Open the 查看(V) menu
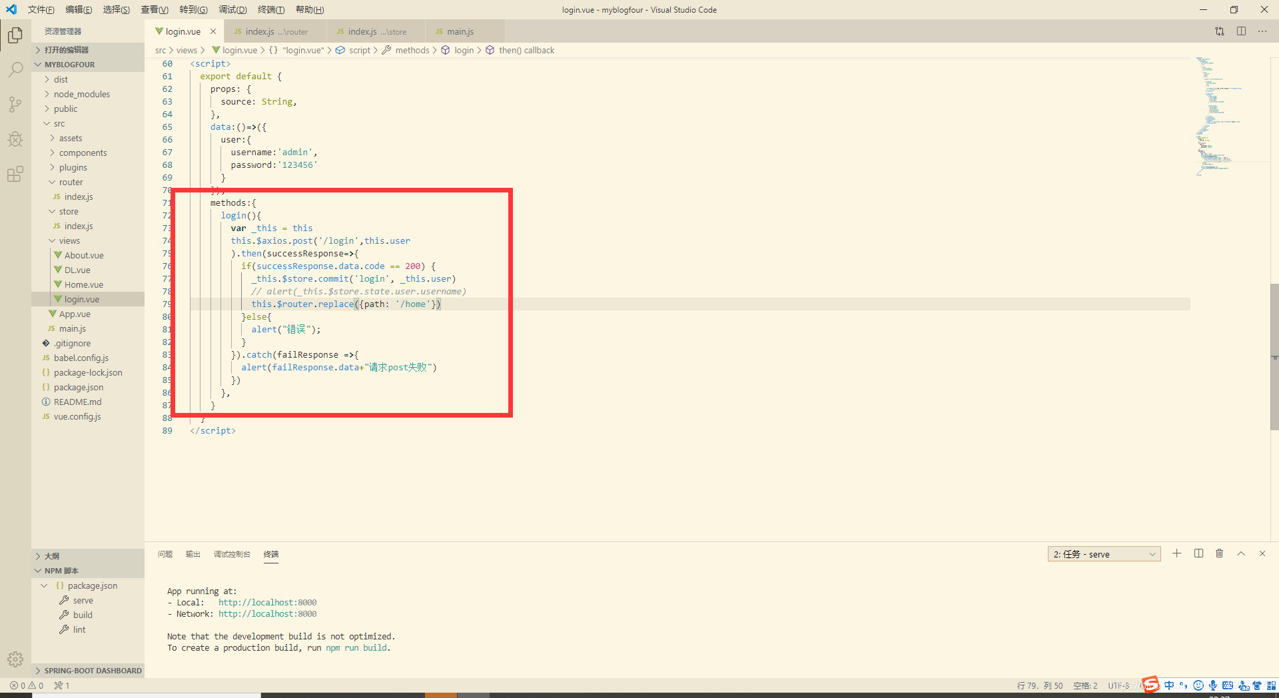Viewport: 1279px width, 698px height. tap(155, 9)
